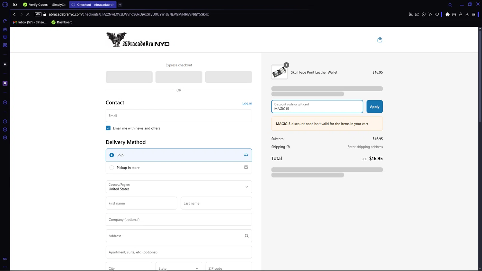Focus the Last name field
This screenshot has height=271, width=482.
216,203
